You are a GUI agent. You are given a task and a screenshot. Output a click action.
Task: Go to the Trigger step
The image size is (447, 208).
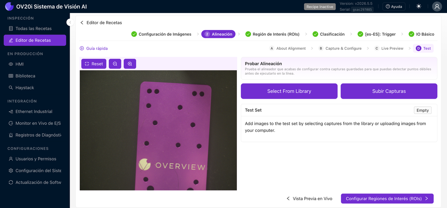[377, 34]
